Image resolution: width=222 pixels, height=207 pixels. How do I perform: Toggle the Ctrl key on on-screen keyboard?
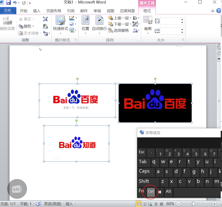pyautogui.click(x=151, y=192)
